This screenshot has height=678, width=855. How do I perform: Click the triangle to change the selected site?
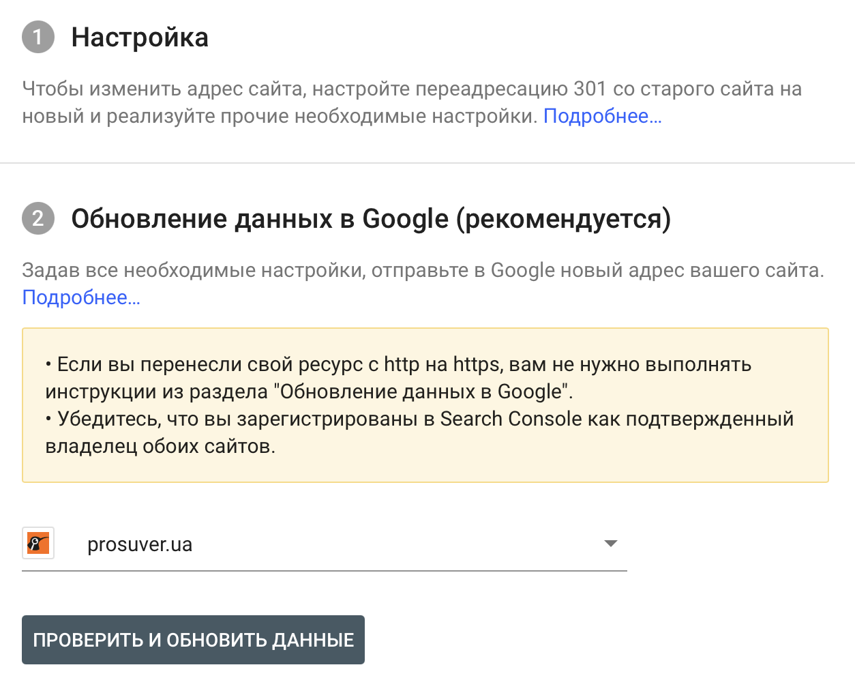[612, 544]
